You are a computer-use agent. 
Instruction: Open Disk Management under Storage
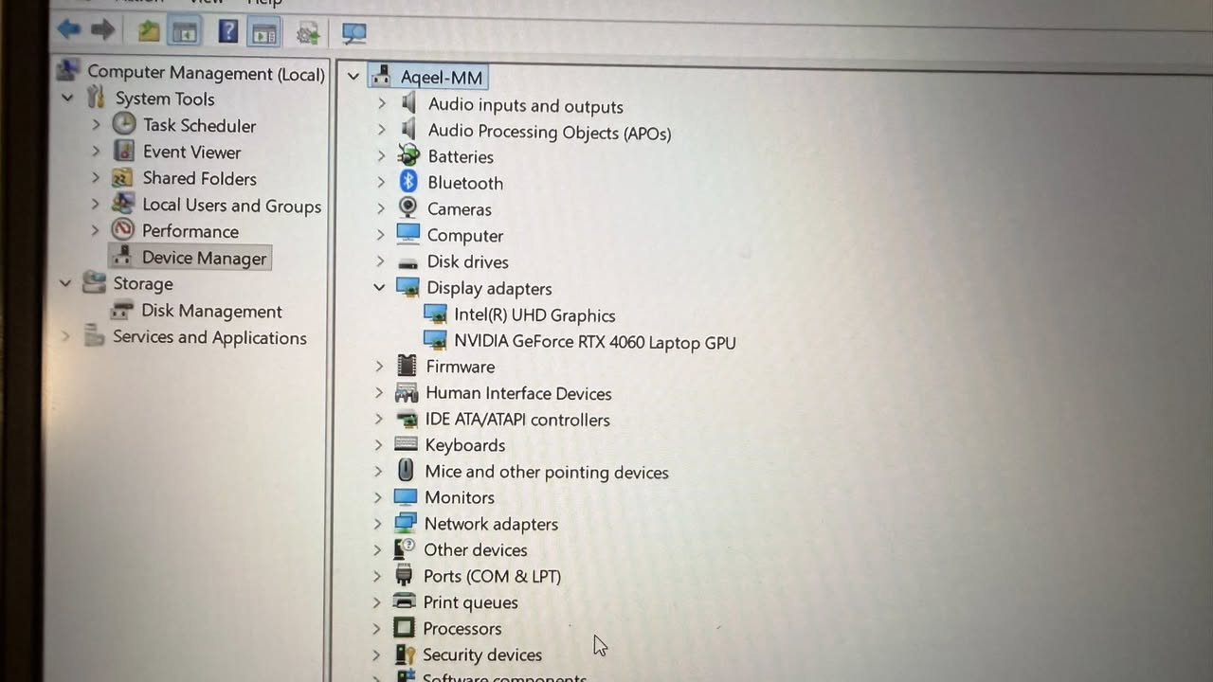(210, 311)
